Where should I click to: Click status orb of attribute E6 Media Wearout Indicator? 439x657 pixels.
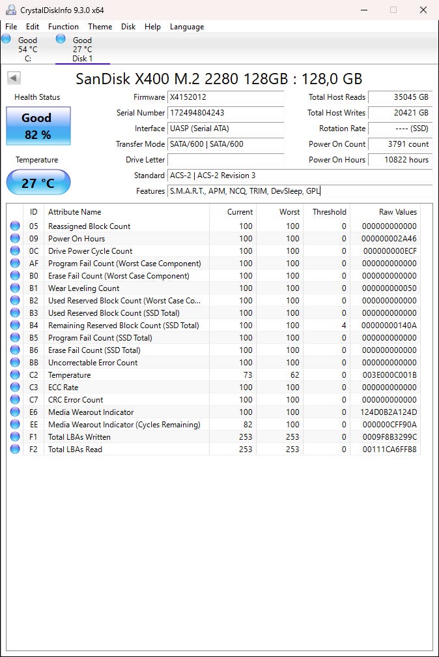coord(15,412)
